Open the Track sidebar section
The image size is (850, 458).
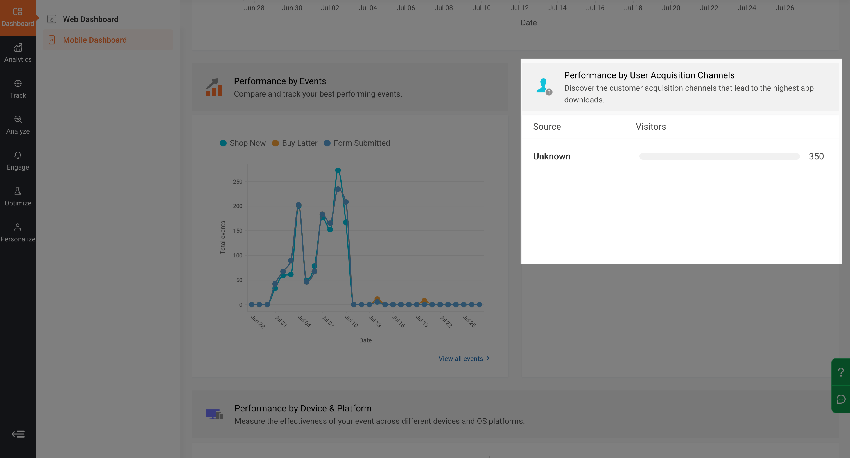coord(18,89)
